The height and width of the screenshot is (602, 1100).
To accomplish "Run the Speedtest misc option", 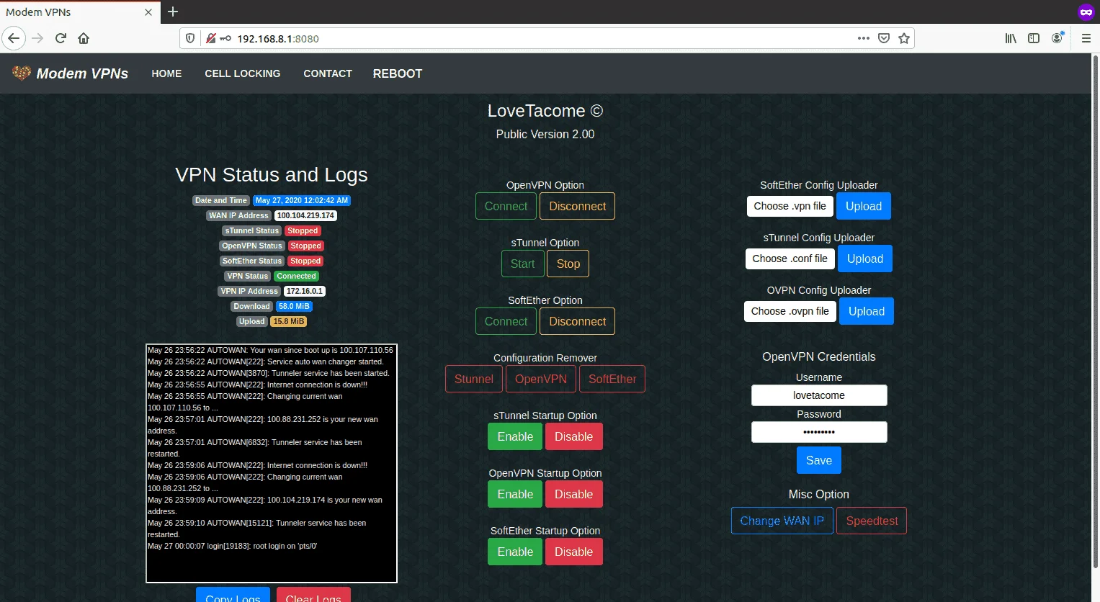I will [872, 521].
